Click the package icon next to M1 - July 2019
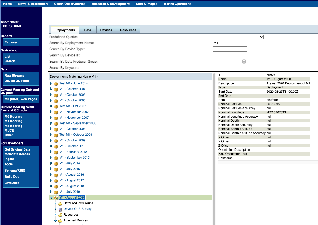 (56, 192)
